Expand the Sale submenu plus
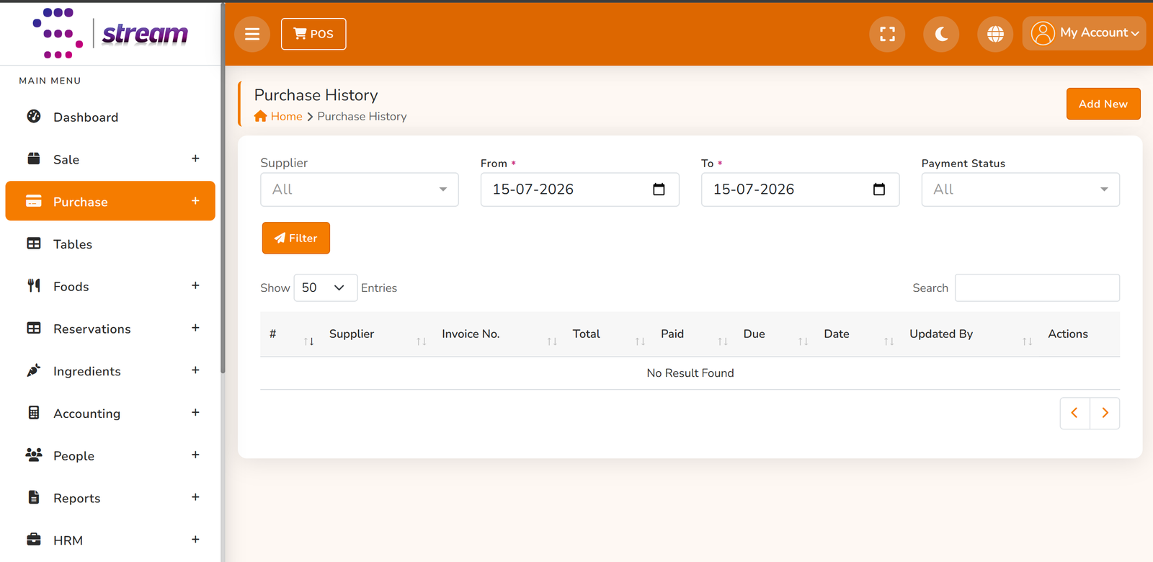 195,159
